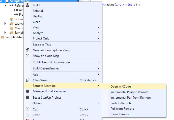Click the Manage NuGet Packages icon
Viewport: 174px width, 120px height.
(x=27, y=91)
